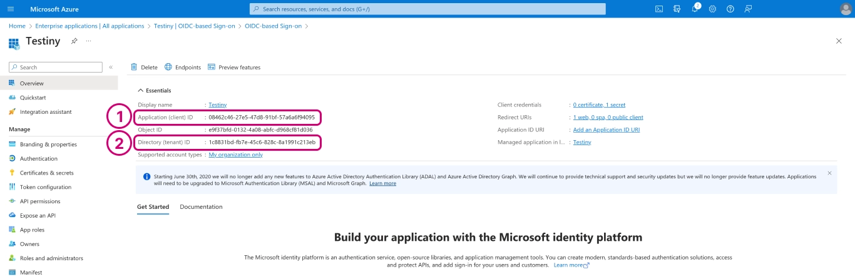
Task: Open the more options ellipsis beside Testiny
Action: pos(88,41)
